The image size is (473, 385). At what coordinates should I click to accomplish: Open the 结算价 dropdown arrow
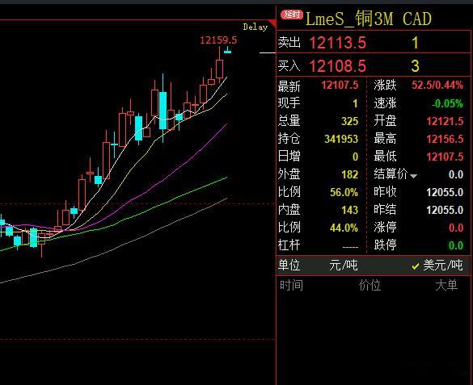(413, 176)
